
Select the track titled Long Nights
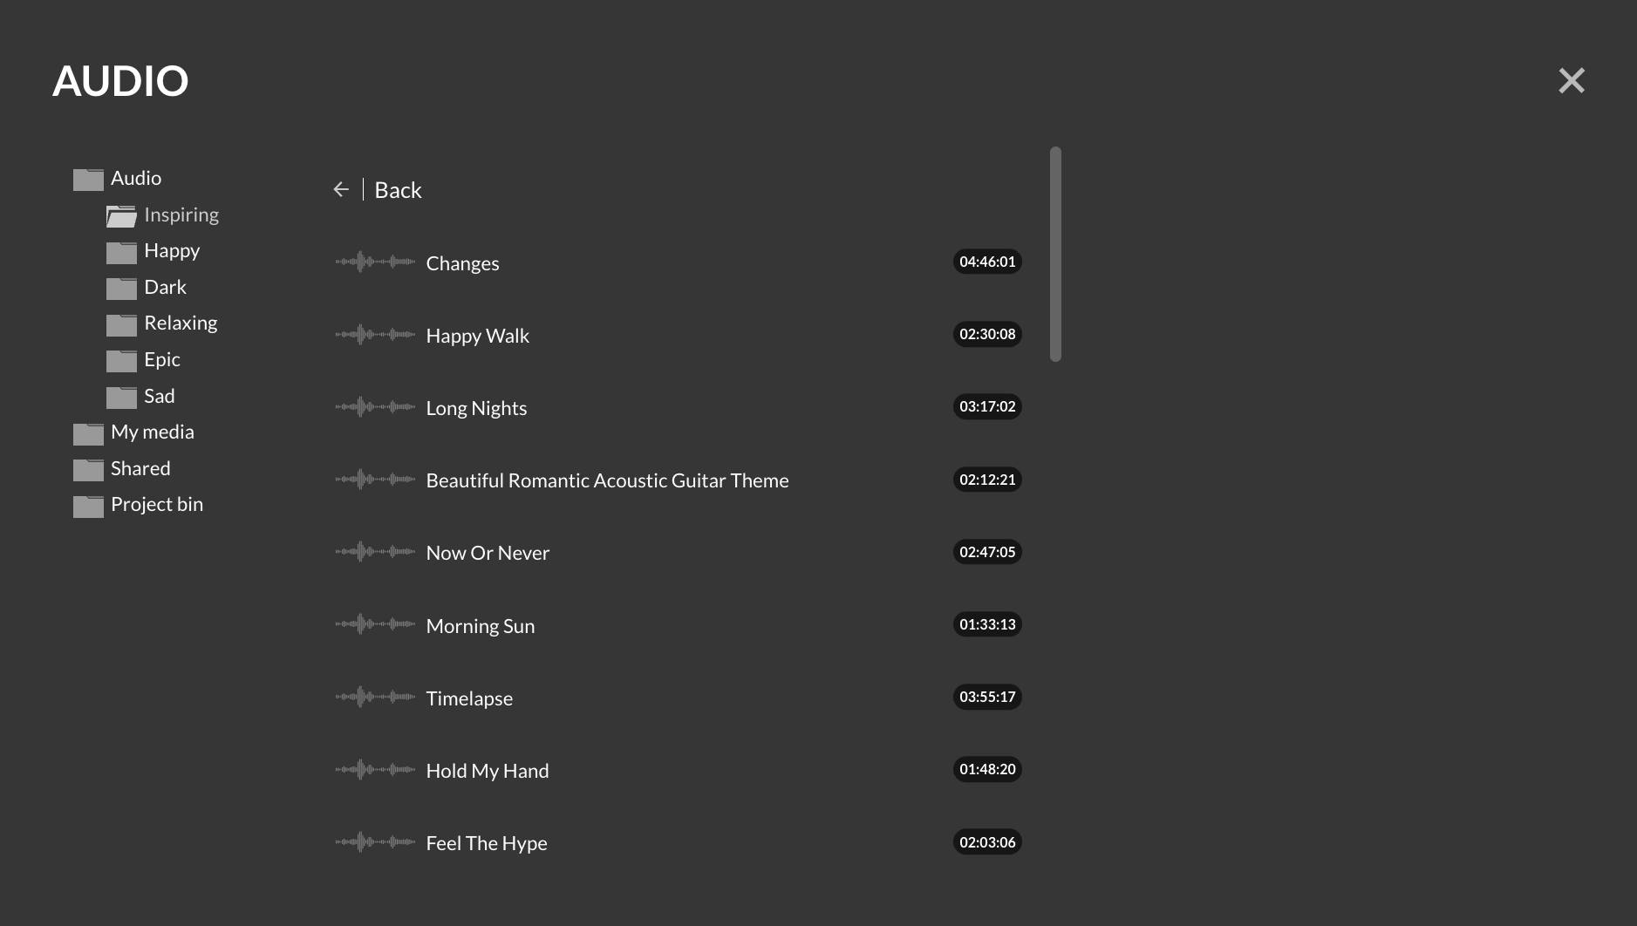(476, 408)
